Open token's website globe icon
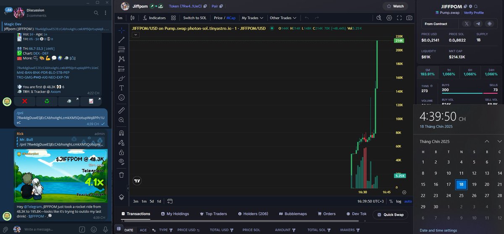Screen dimensions: 504x234 pos(489,24)
